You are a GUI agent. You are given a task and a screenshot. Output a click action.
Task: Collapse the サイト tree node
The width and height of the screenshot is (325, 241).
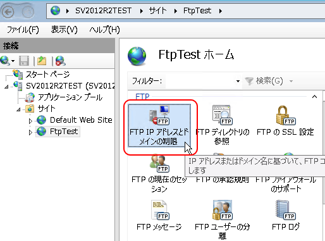18,109
